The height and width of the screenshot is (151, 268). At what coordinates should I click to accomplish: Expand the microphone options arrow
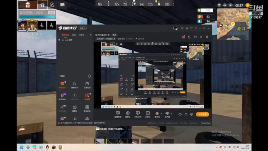pos(161,114)
